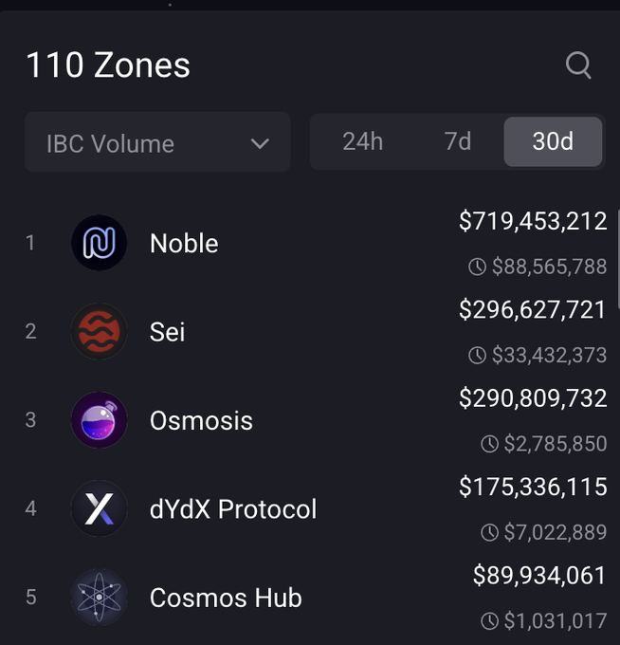This screenshot has width=620, height=645.
Task: Expand the IBC Volume chevron arrow
Action: tap(260, 143)
